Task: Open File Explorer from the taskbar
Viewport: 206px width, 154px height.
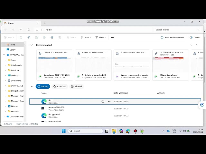Action: 114,131
